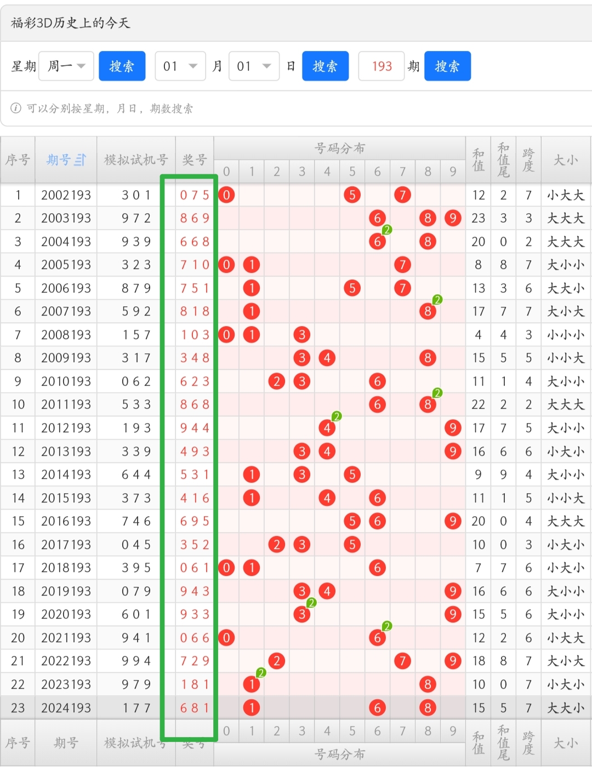Click red ball 4 in row 2015193
Viewport: 592px width, 771px height.
[x=327, y=498]
